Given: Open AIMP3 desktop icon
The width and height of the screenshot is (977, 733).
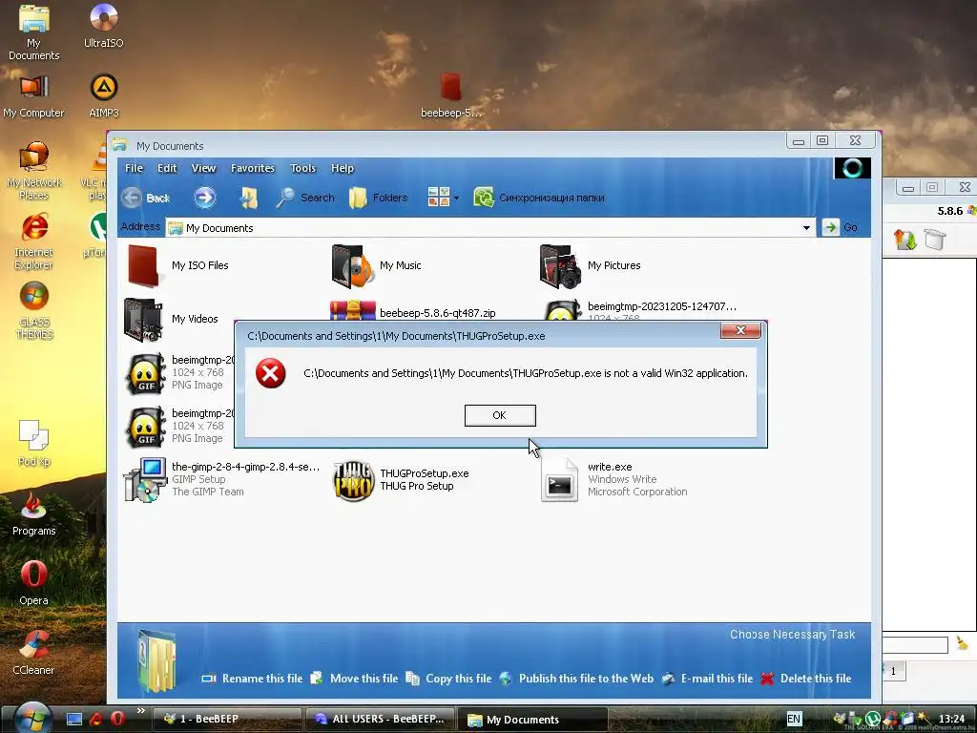Looking at the screenshot, I should point(103,96).
